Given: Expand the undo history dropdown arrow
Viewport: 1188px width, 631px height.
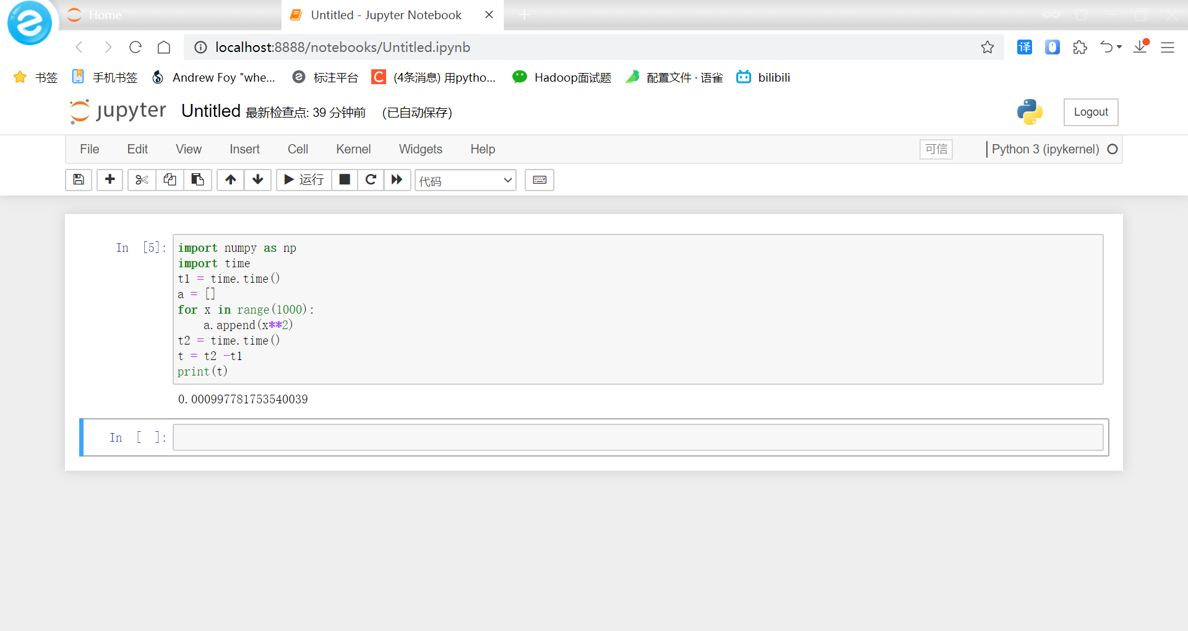Looking at the screenshot, I should pyautogui.click(x=1119, y=47).
